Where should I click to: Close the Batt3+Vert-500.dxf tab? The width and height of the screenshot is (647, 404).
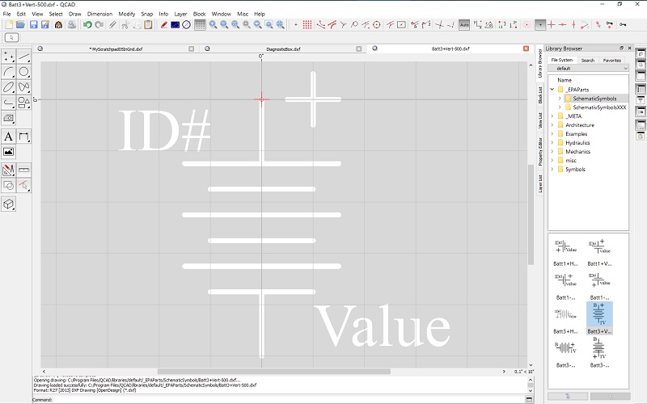pos(526,48)
